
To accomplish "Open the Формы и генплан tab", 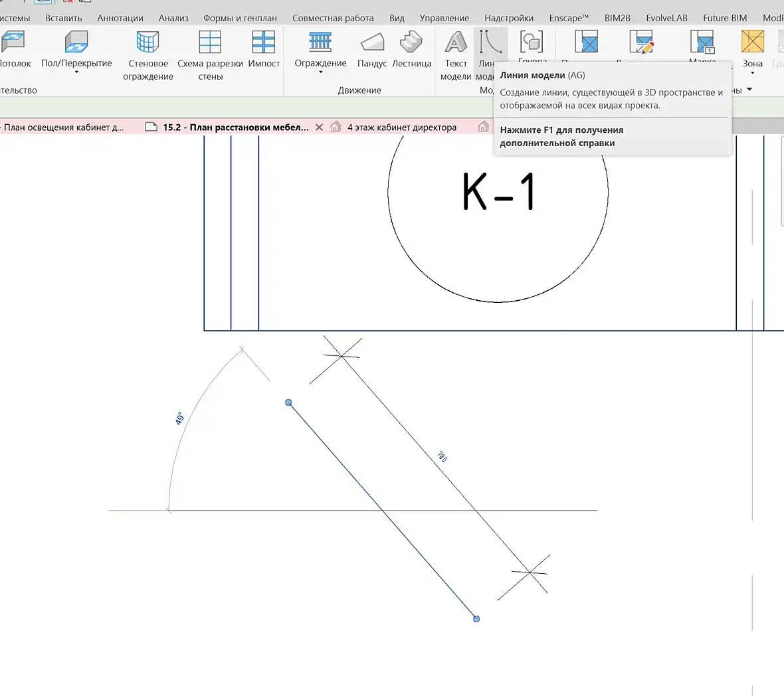I will (x=240, y=18).
